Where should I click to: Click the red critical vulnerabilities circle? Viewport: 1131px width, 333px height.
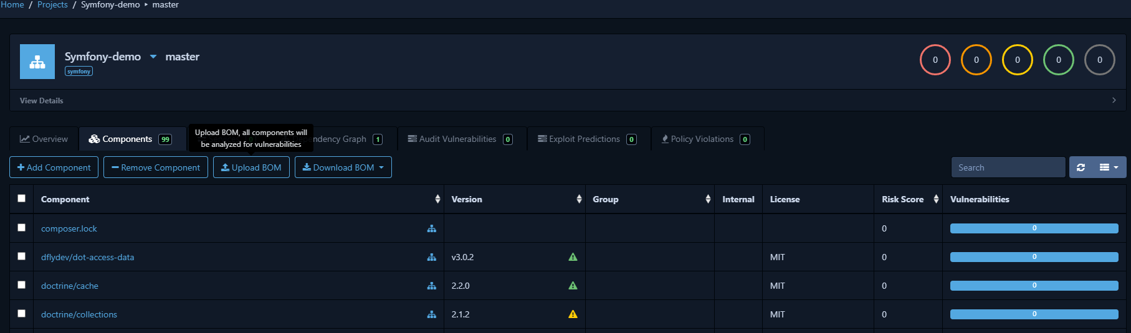935,60
